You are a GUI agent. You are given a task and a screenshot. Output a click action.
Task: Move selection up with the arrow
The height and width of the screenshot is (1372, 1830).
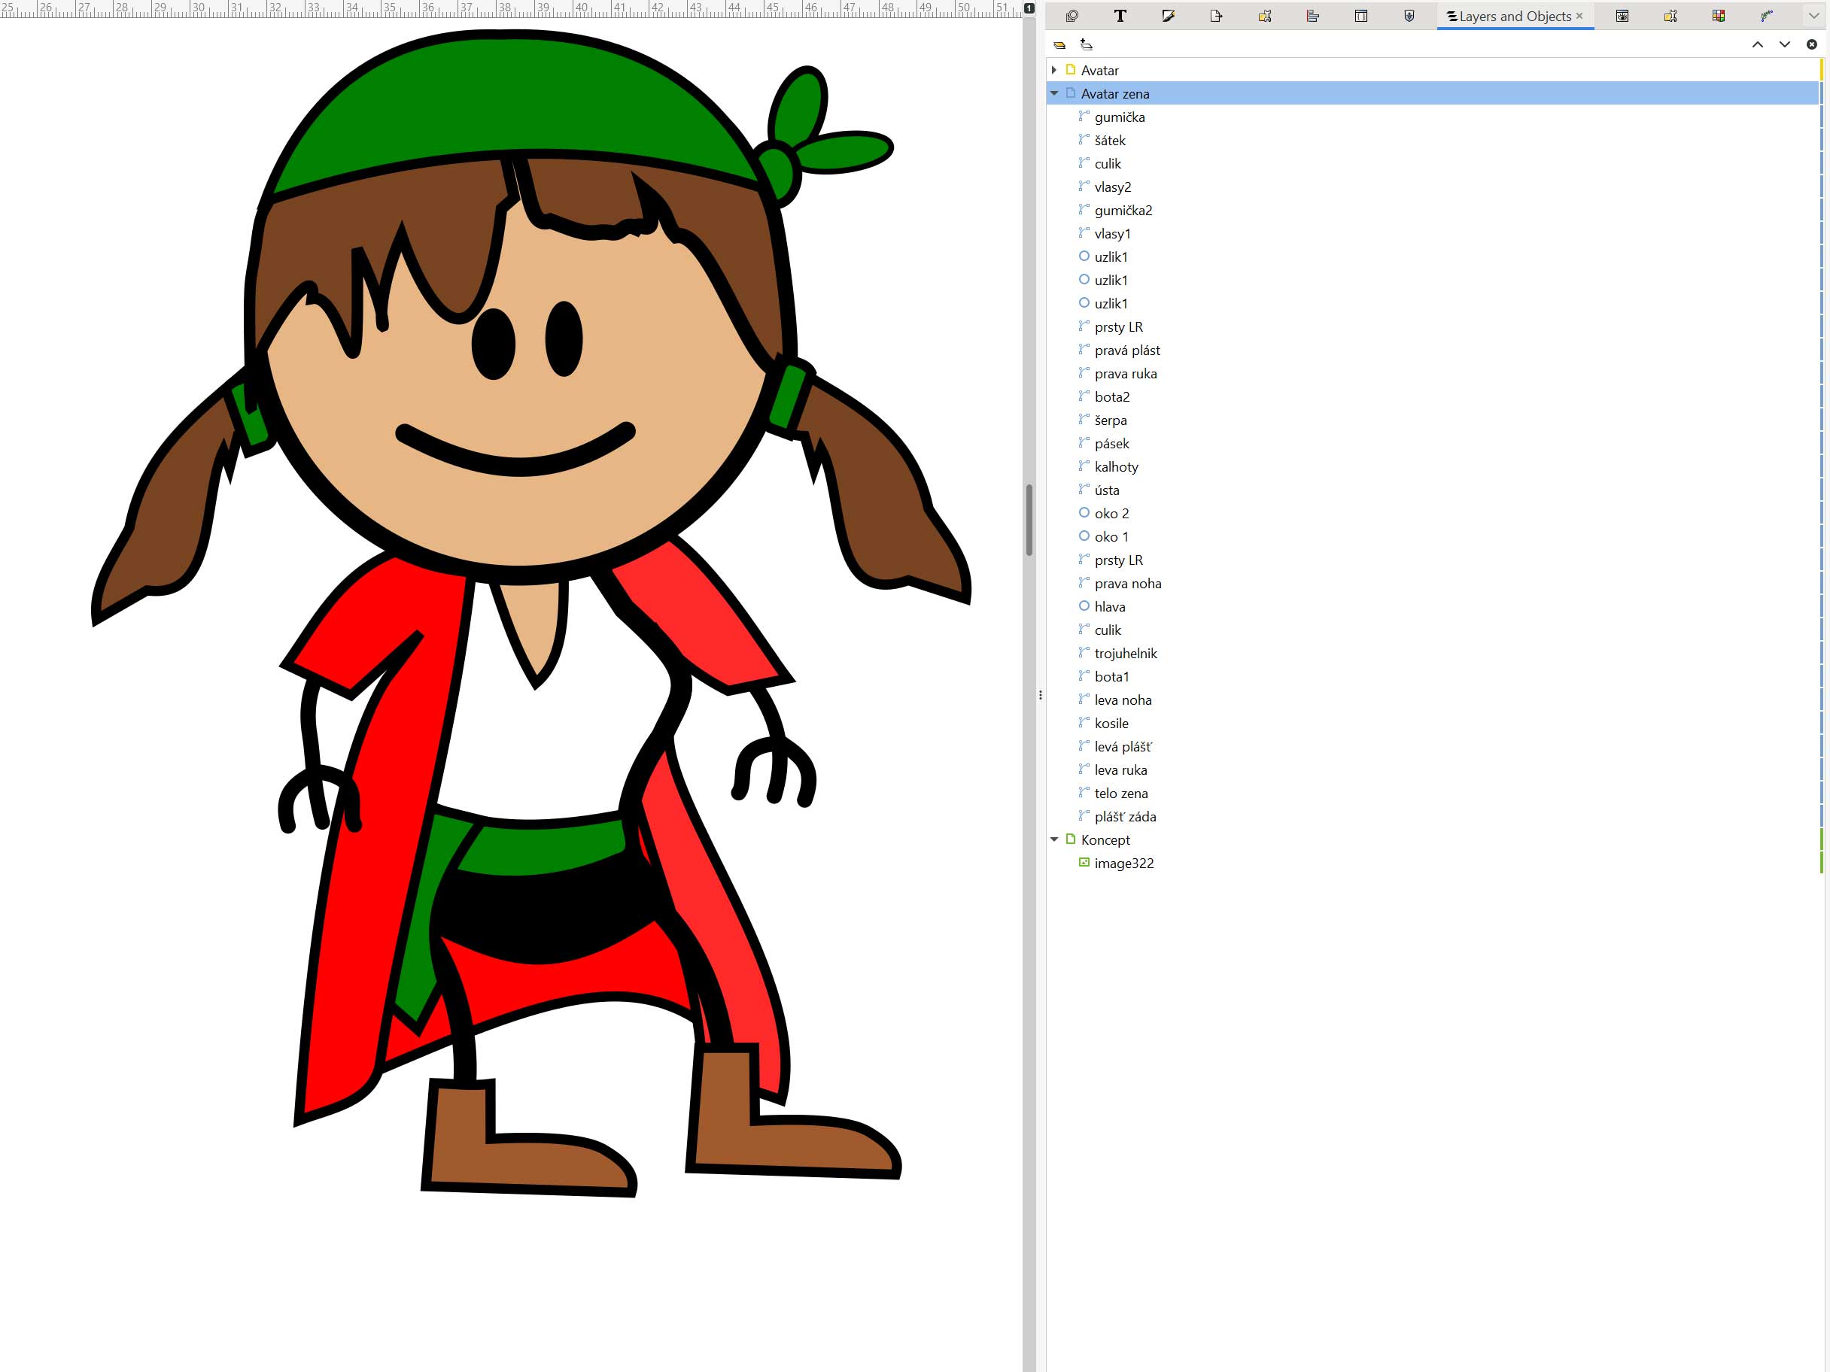1757,44
